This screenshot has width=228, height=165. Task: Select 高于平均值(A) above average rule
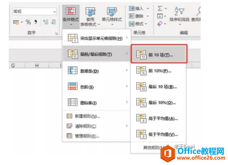158,118
